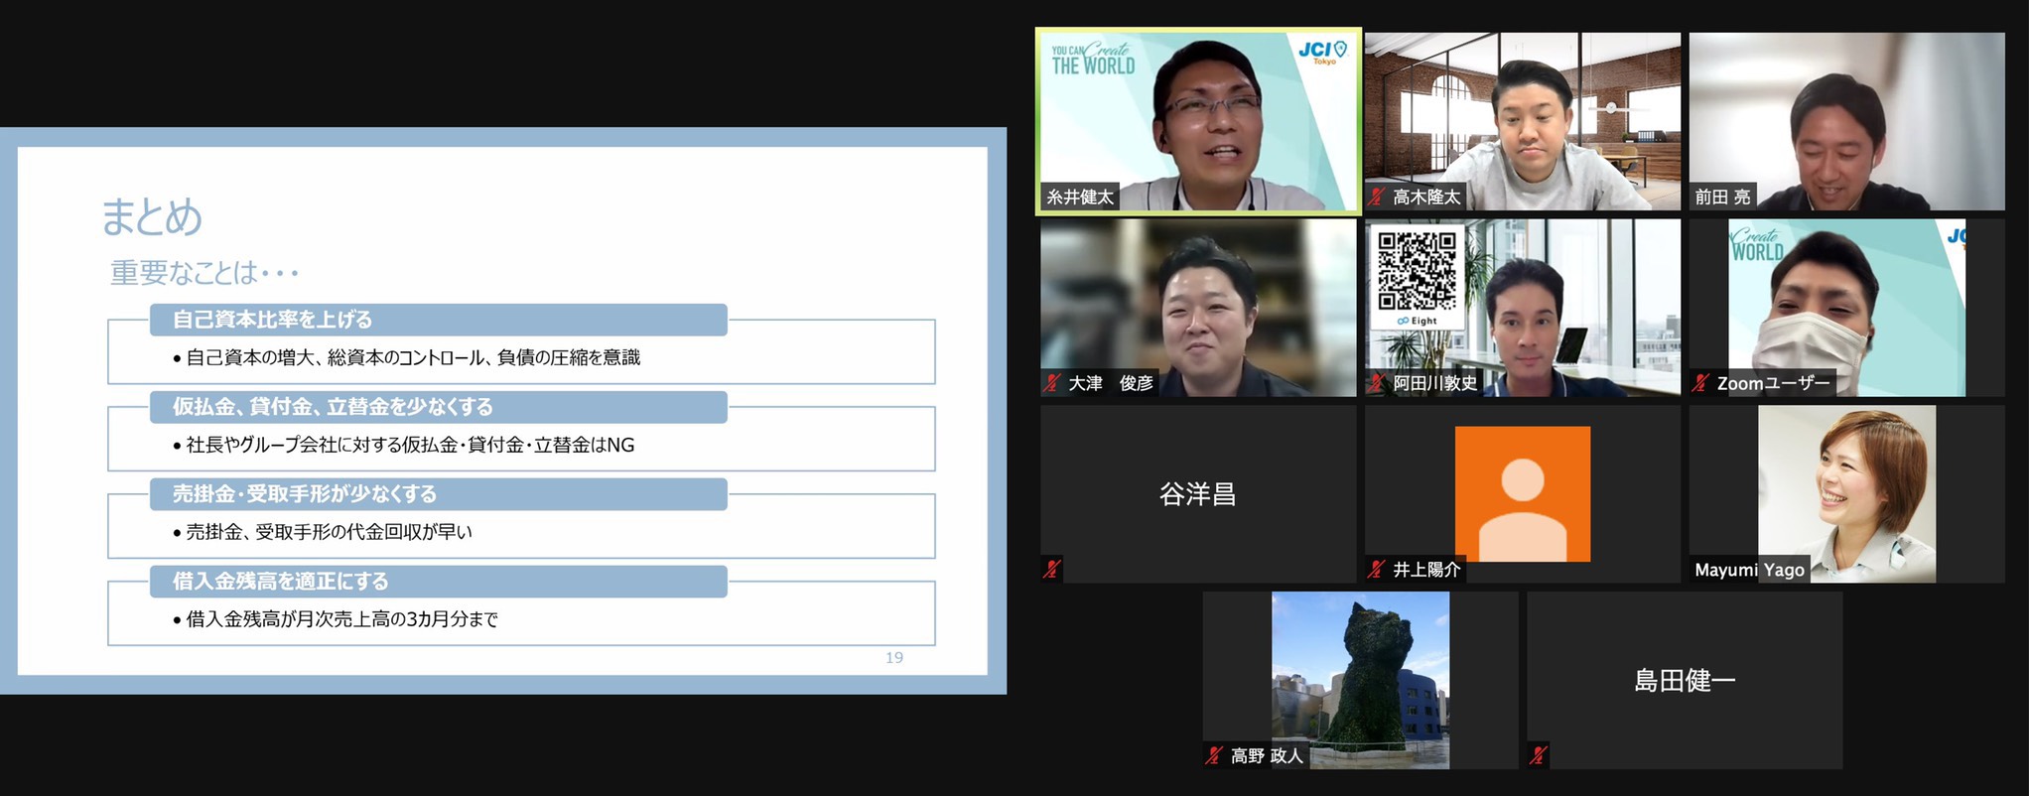This screenshot has width=2029, height=796.
Task: Click the muted mic icon beside Zoomユーザー
Action: (x=1700, y=383)
